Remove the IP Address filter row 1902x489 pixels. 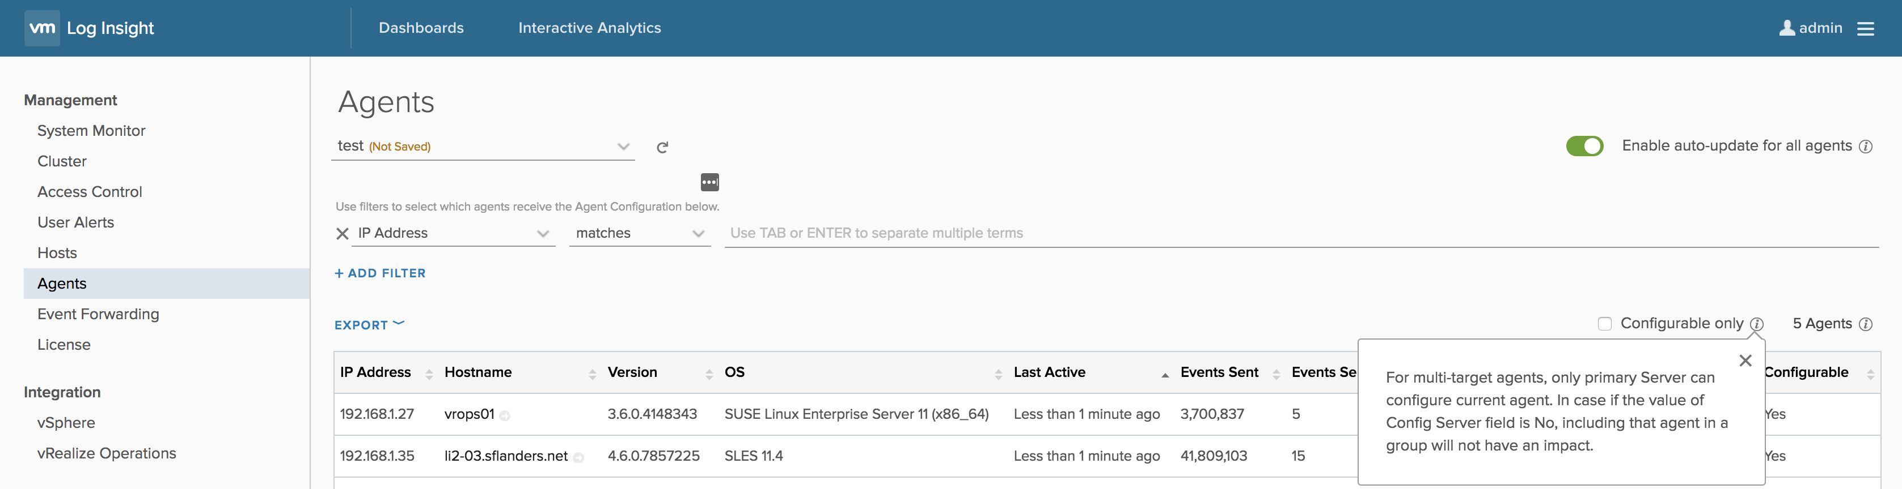(342, 233)
